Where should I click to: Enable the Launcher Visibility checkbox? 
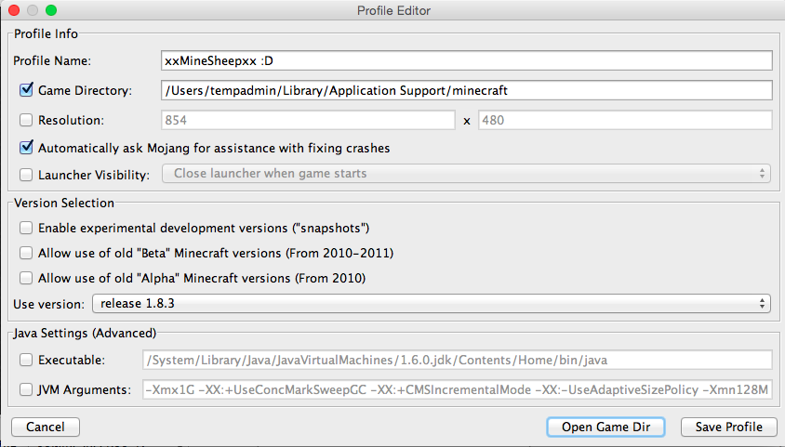(x=26, y=174)
